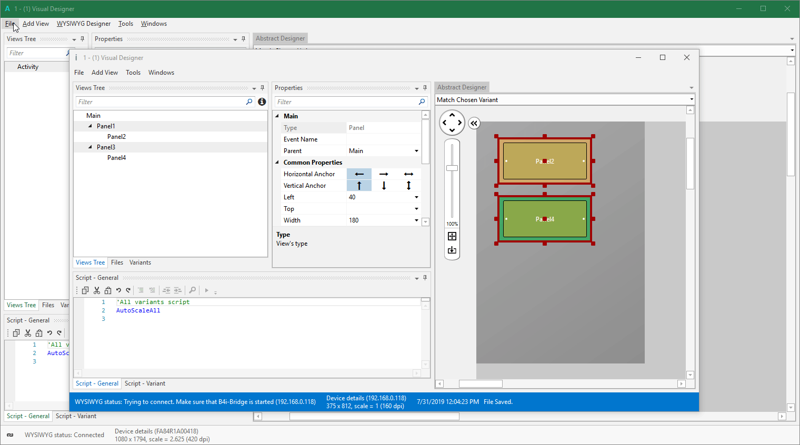
Task: Click Cut icon in background Script toolbar
Action: coord(28,333)
